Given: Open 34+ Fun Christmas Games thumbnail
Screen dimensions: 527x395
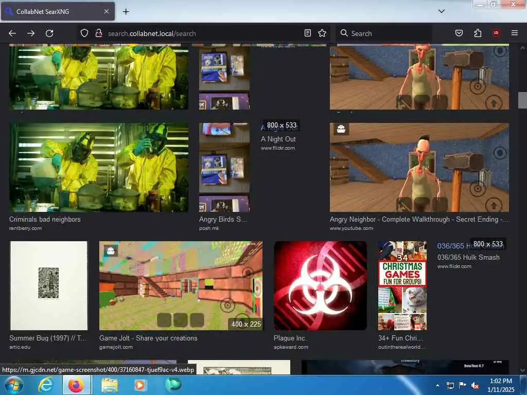Looking at the screenshot, I should pos(402,285).
